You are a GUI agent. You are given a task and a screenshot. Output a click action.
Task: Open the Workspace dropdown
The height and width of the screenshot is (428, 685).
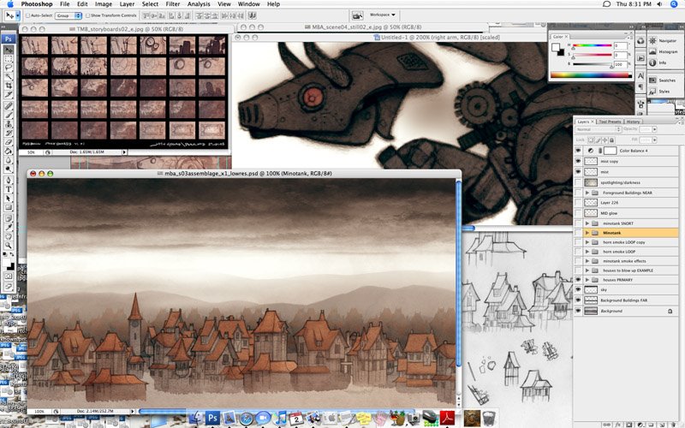[x=382, y=15]
